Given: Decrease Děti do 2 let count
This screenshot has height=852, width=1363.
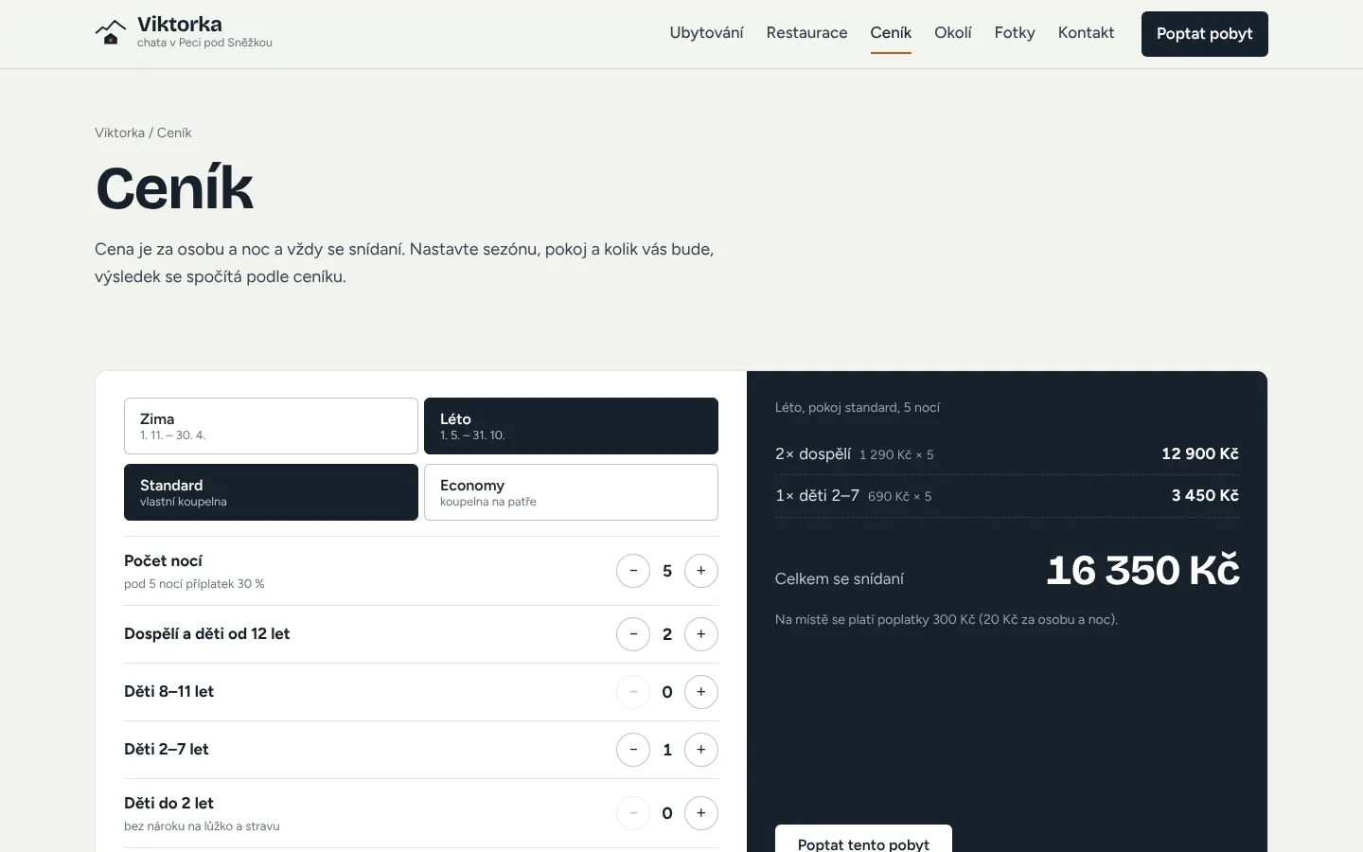Looking at the screenshot, I should pyautogui.click(x=633, y=813).
